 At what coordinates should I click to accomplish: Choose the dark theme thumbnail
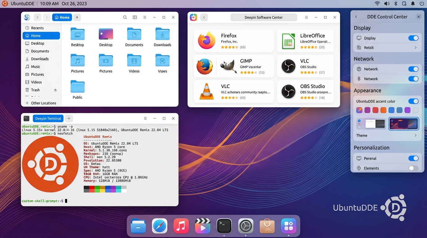point(404,124)
